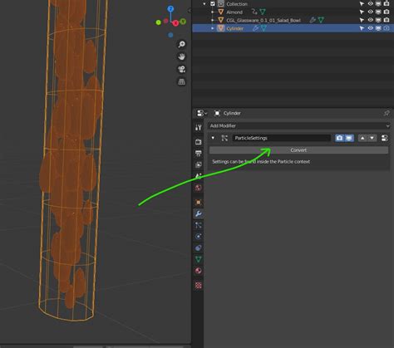Open the Scene properties tab
This screenshot has width=394, height=348.
[x=198, y=176]
